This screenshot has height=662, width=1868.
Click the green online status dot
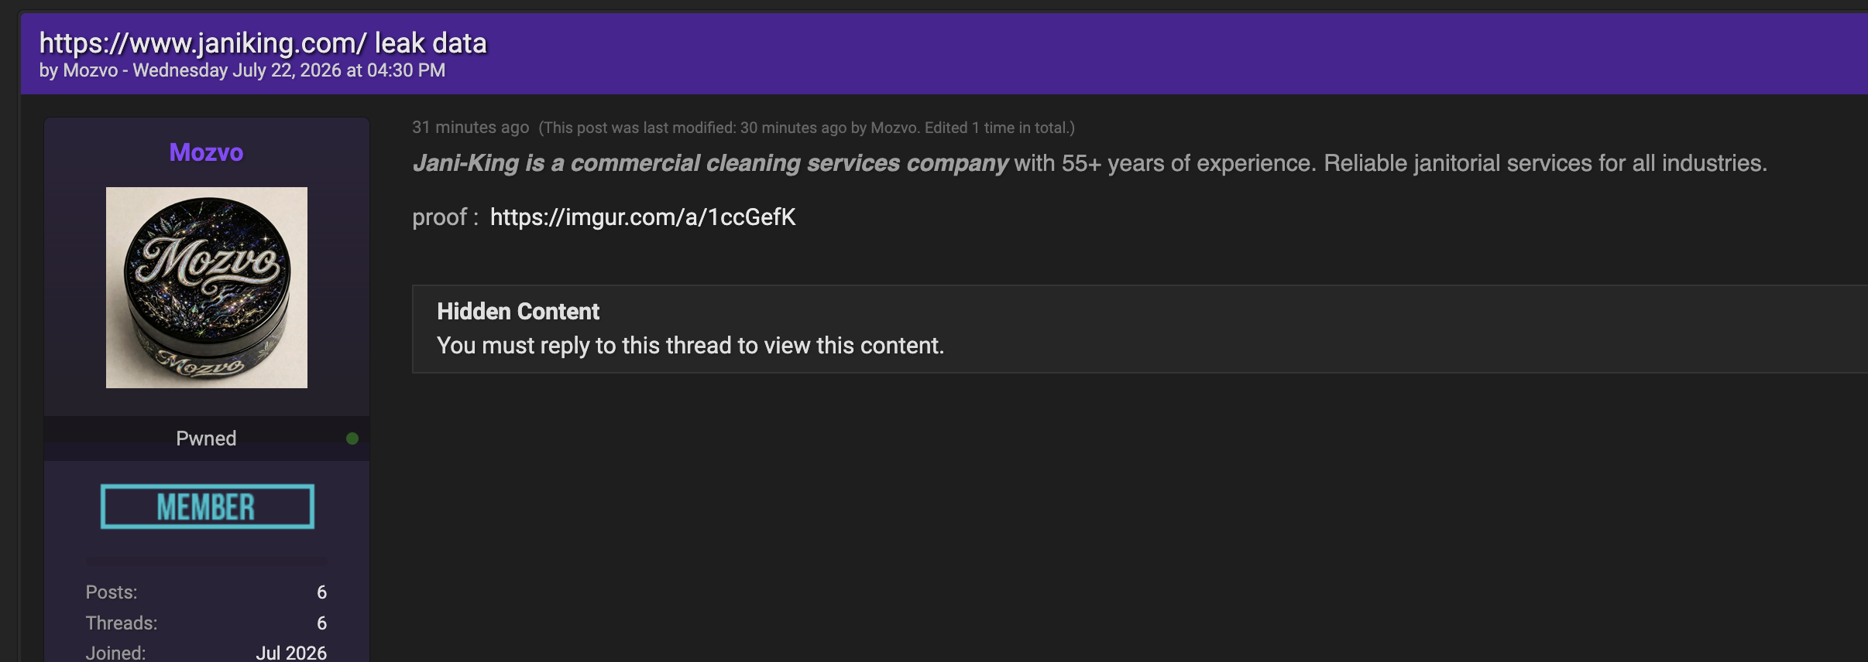point(352,438)
